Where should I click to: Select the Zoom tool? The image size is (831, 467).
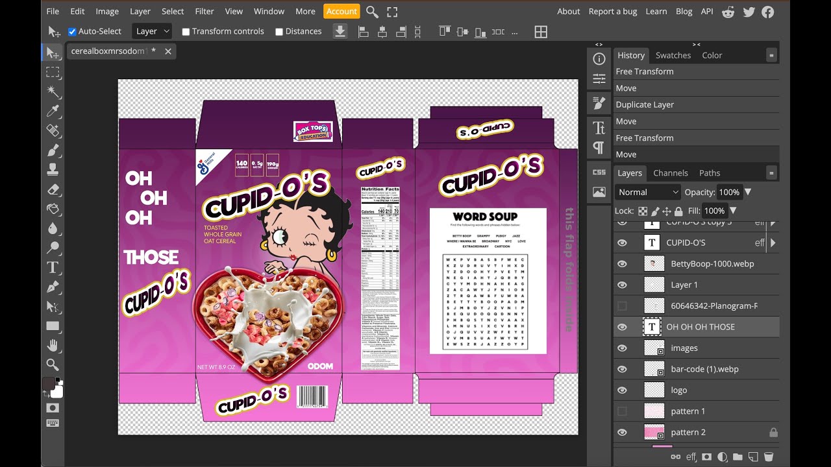click(x=53, y=365)
